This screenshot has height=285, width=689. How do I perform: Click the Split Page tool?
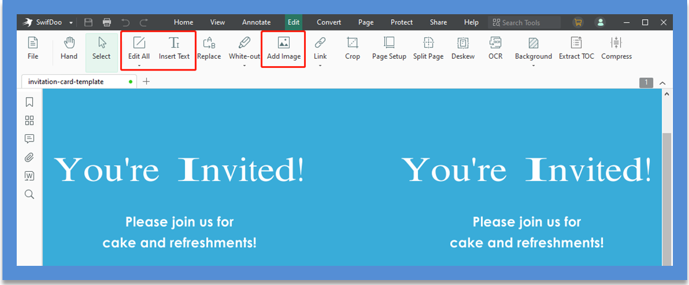[x=428, y=48]
